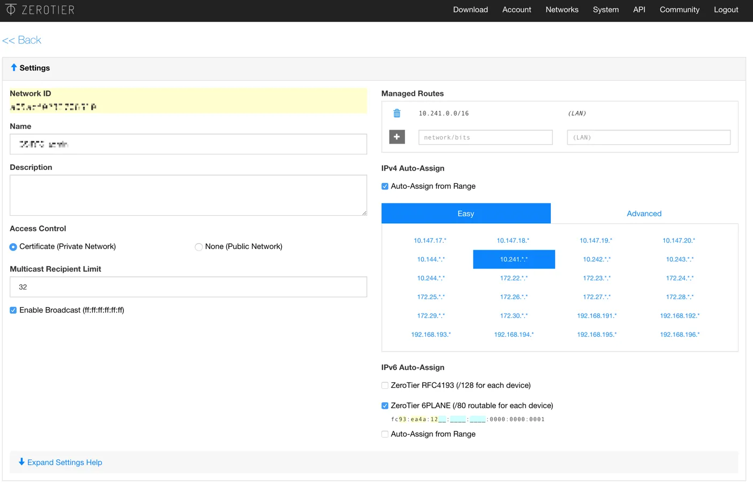The width and height of the screenshot is (753, 483).
Task: Edit the Multicast Recipient Limit field
Action: pos(188,287)
